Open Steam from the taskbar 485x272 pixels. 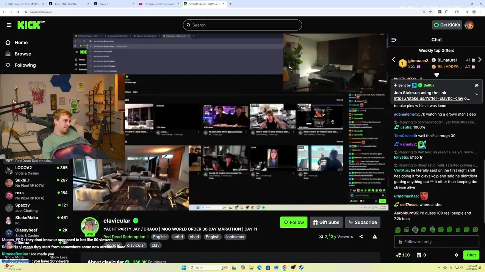(301, 267)
